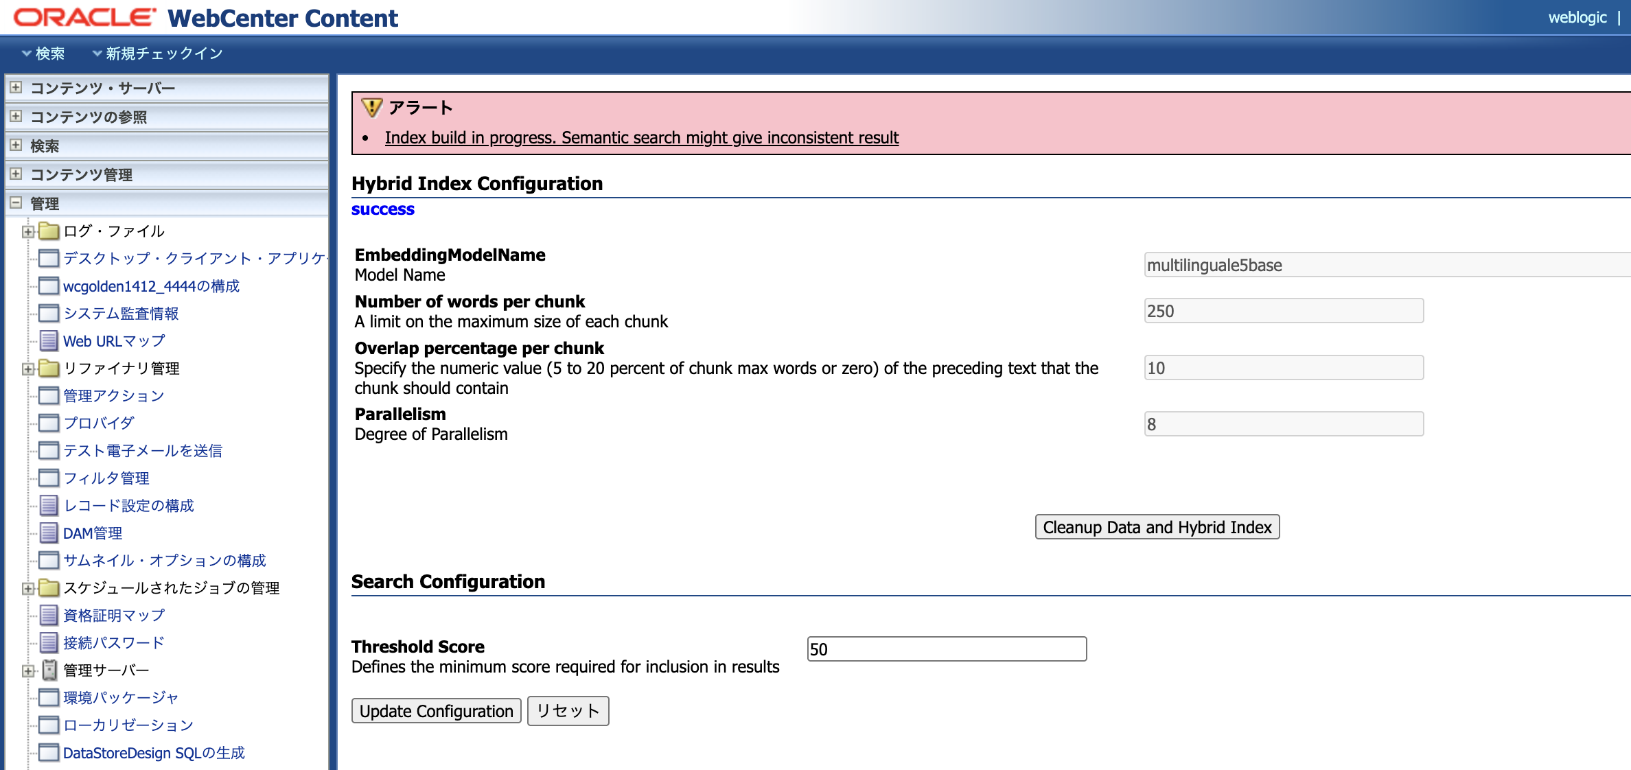Screen dimensions: 1631x770
Task: Expand the スケジュールされたジョブの管理 tree node
Action: point(27,588)
